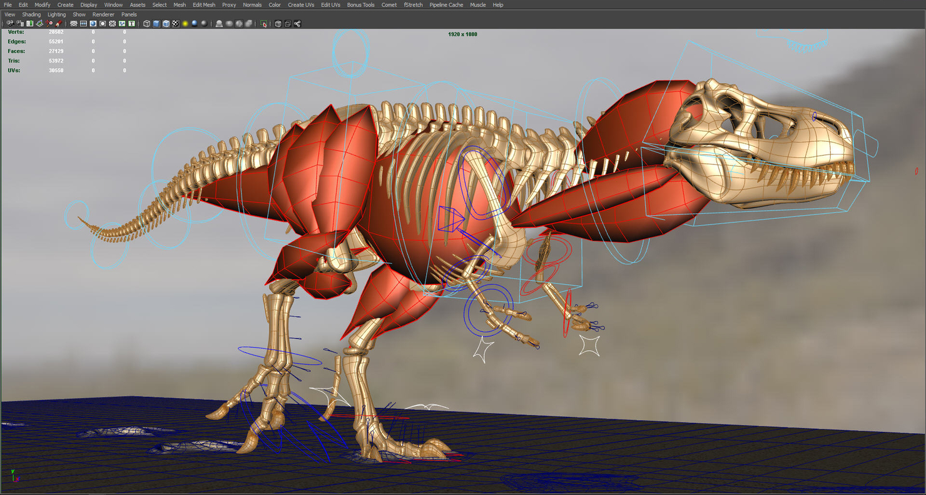Expand the panel Show dropdown menu
The width and height of the screenshot is (926, 495).
[x=79, y=14]
